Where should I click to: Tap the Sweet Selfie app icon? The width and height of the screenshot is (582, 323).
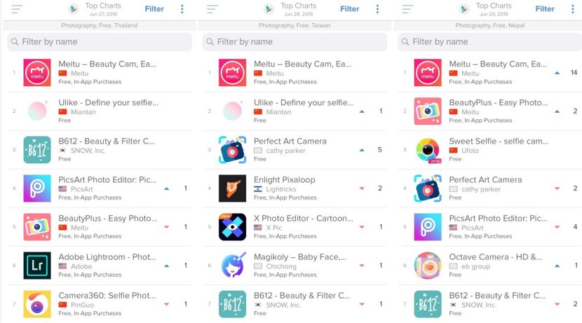(428, 150)
